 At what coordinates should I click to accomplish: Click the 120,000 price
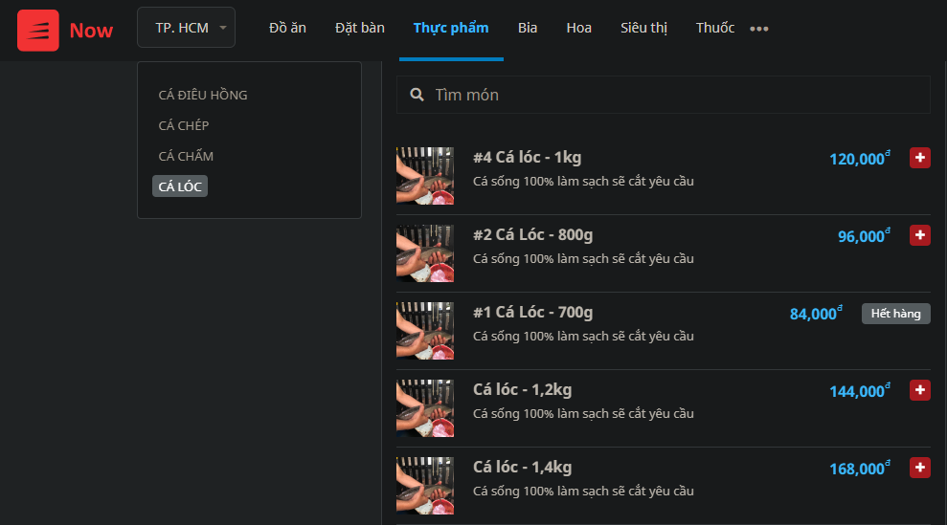pyautogui.click(x=860, y=158)
